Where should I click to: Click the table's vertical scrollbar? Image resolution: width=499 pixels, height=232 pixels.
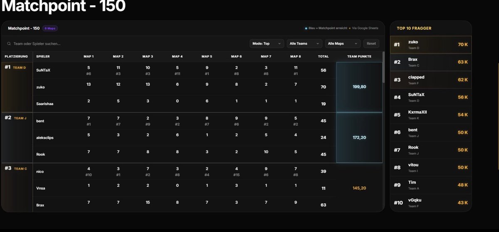click(383, 67)
